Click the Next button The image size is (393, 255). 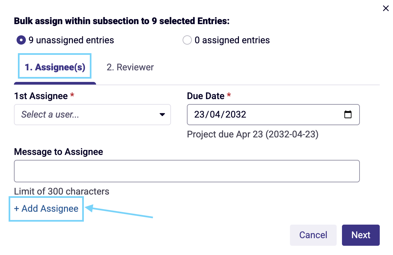pos(361,235)
